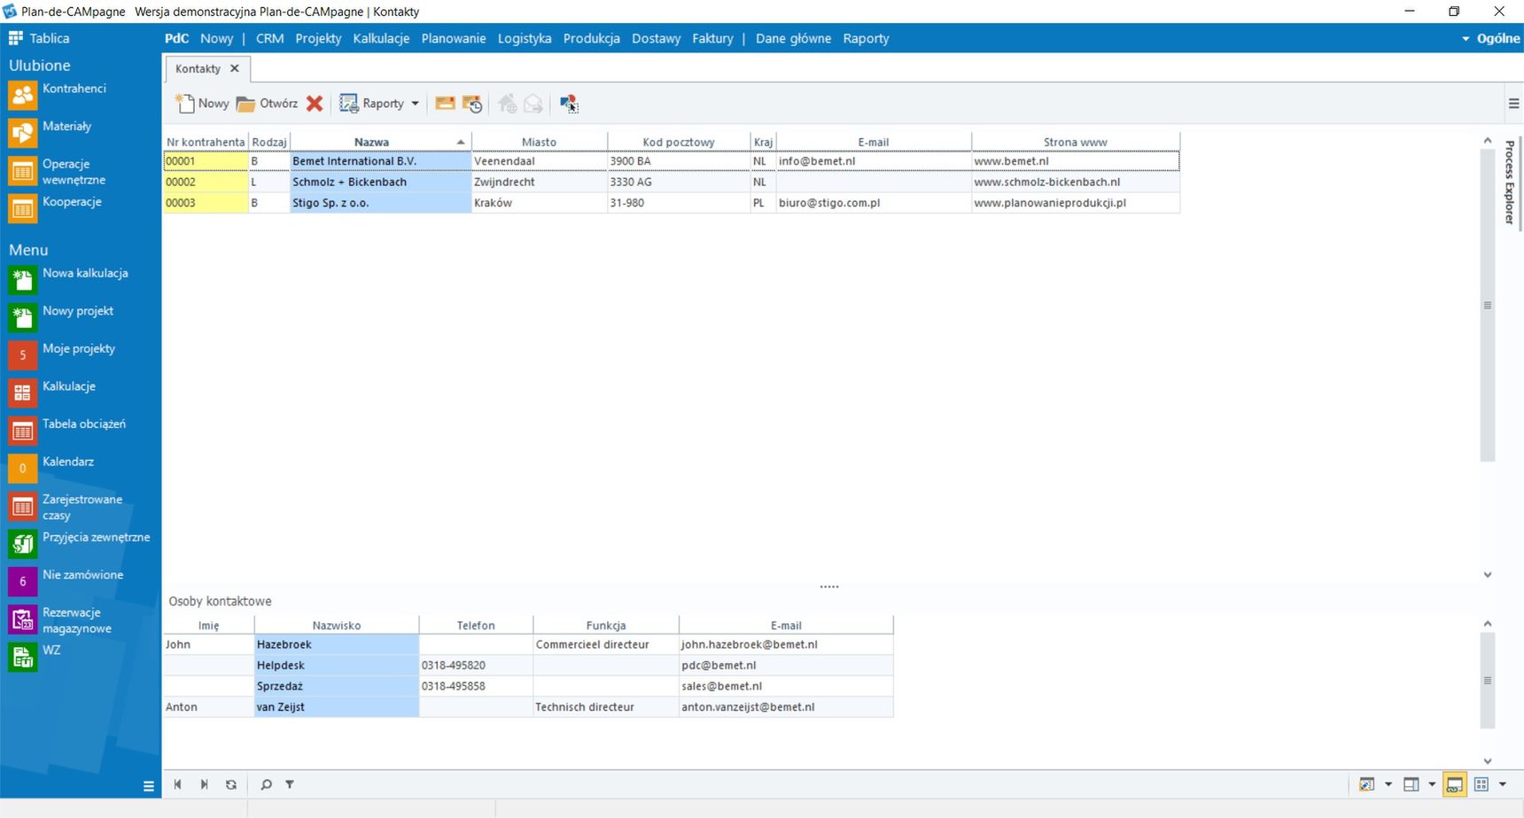
Task: Open the Produkcja menu
Action: coord(591,38)
